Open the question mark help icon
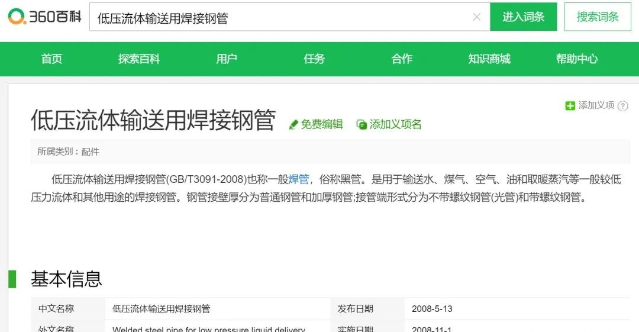Viewport: 639px width, 332px height. 622,106
